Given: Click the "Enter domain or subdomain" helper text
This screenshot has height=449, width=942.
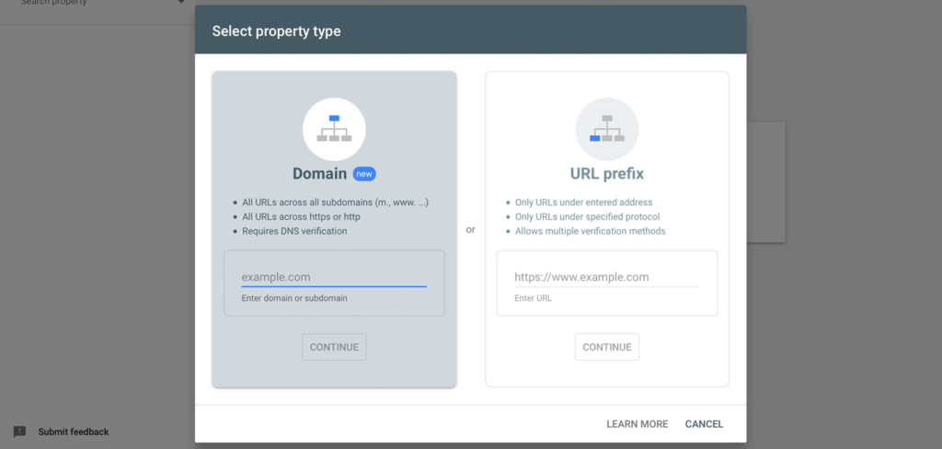Looking at the screenshot, I should pos(294,298).
